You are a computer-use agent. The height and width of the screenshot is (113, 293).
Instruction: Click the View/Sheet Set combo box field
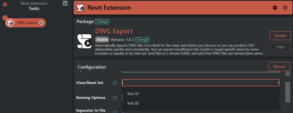pyautogui.click(x=201, y=83)
